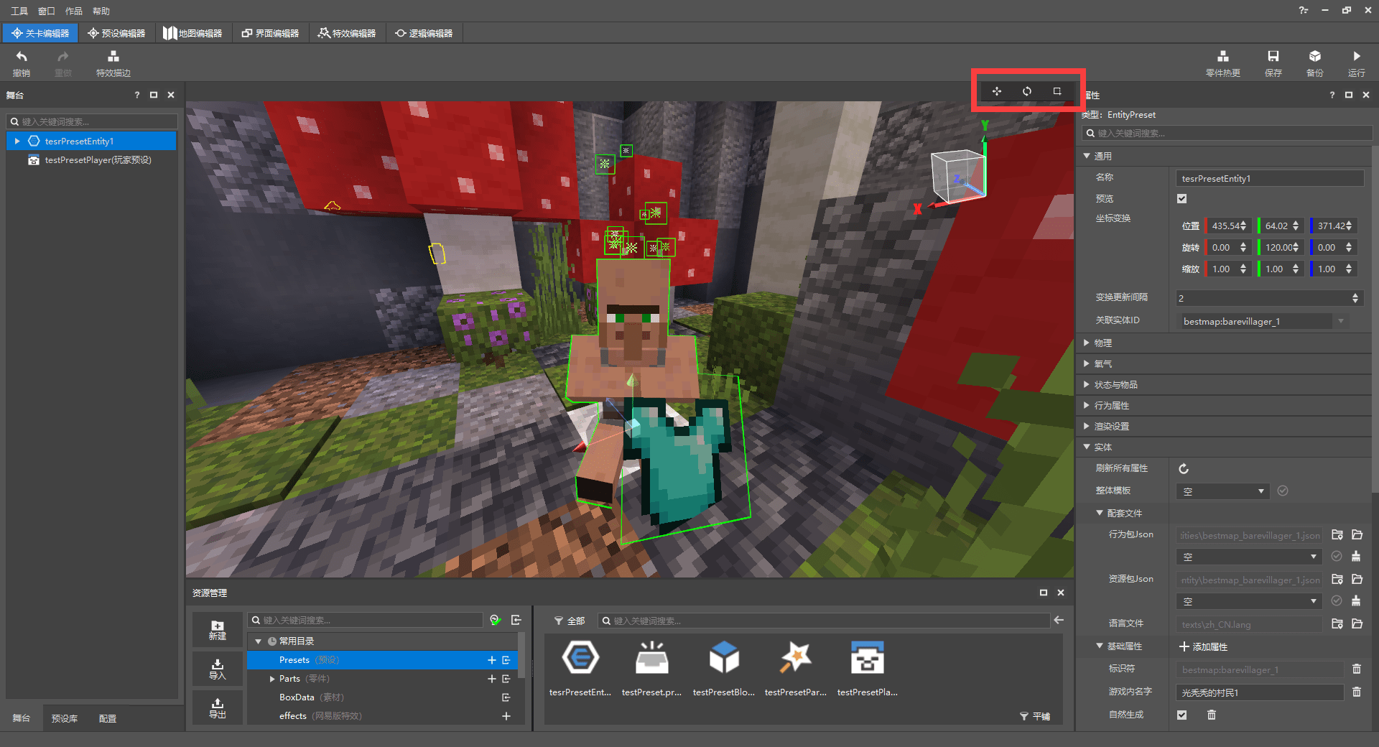
Task: Select the rotate gizmo tool
Action: 1027,91
